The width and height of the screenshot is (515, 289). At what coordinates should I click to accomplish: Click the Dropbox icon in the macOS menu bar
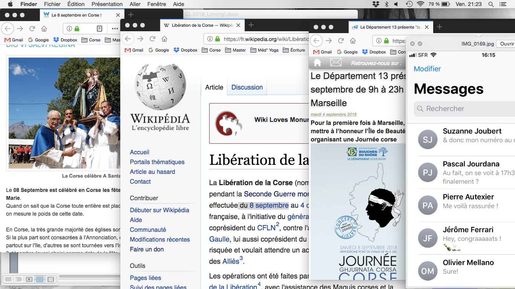tap(376, 4)
